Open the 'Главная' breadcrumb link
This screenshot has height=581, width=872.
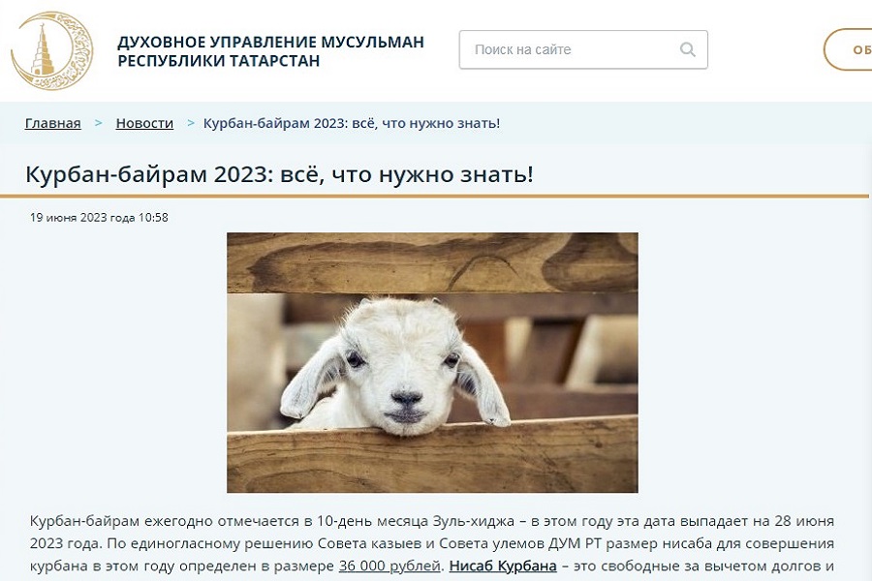click(x=53, y=123)
